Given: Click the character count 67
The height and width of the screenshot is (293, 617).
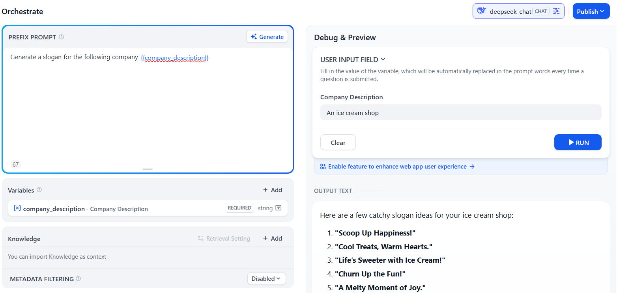Looking at the screenshot, I should (x=15, y=165).
